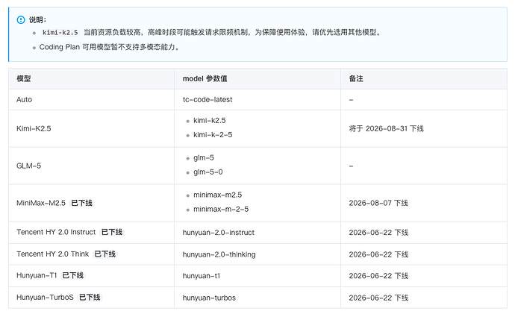This screenshot has width=515, height=314.
Task: Click the 2026-08-07 下线 note
Action: pyautogui.click(x=378, y=203)
